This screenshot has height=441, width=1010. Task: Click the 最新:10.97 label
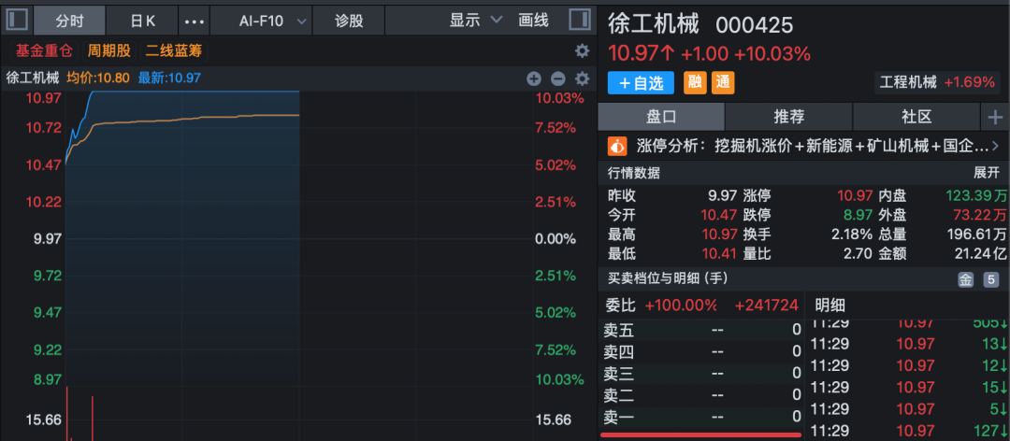[169, 78]
